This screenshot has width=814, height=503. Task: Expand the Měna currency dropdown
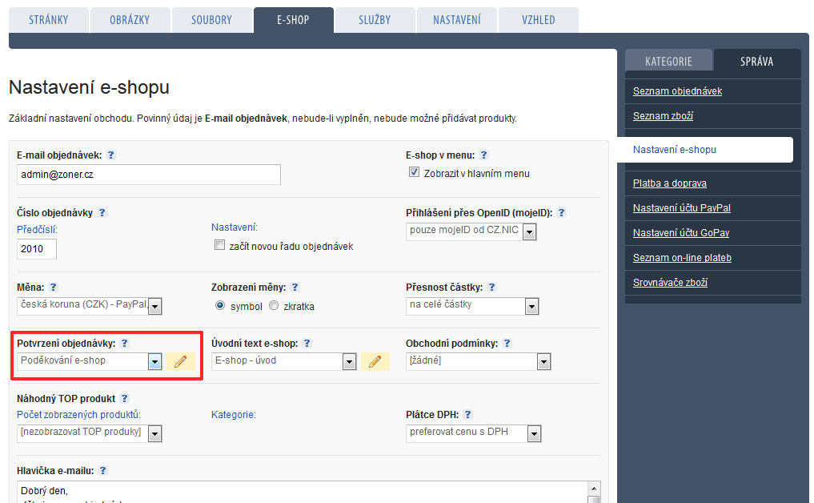pos(154,306)
